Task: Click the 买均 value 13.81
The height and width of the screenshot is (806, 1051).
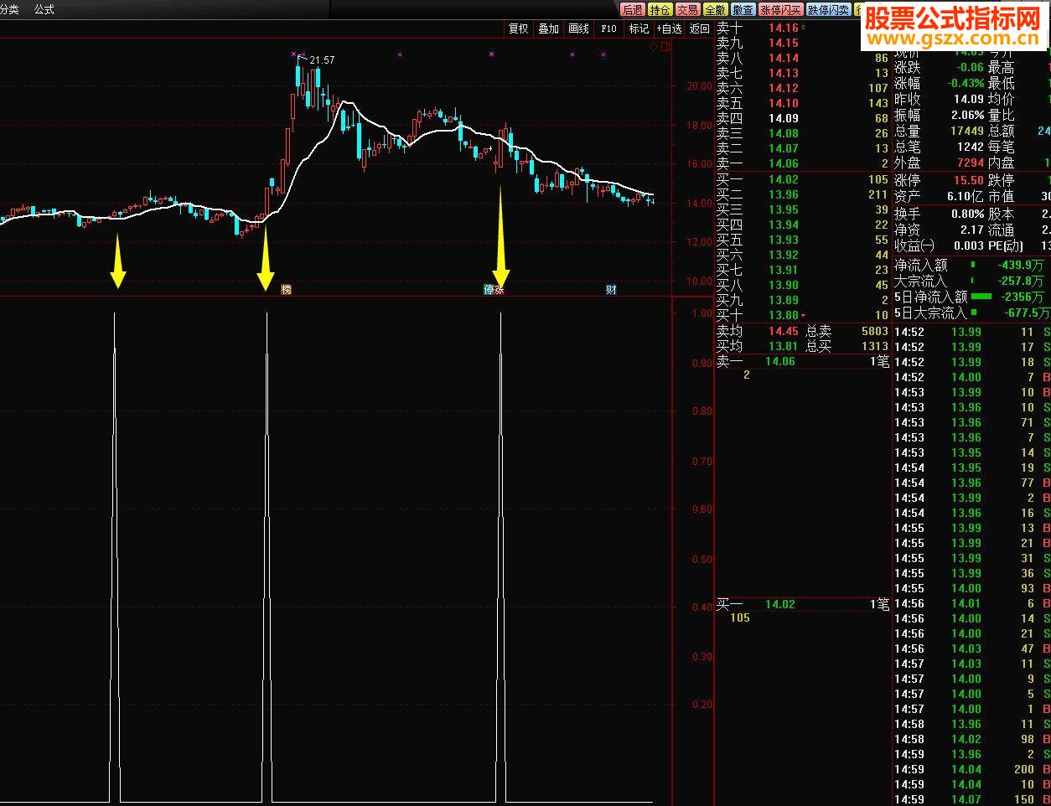Action: coord(784,346)
